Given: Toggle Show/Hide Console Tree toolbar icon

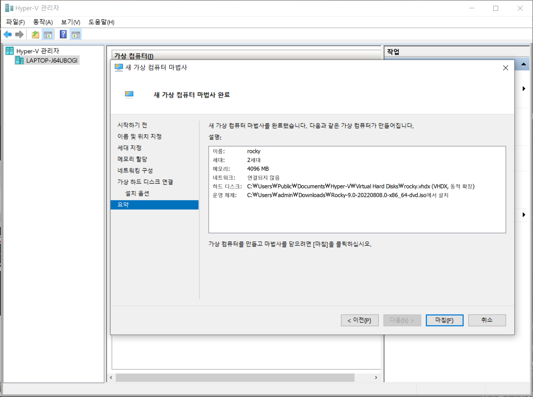Looking at the screenshot, I should click(48, 34).
